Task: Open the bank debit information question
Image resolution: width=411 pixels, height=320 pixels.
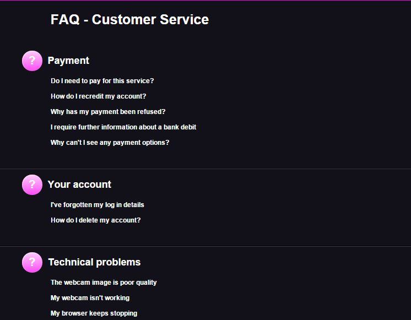Action: tap(123, 127)
